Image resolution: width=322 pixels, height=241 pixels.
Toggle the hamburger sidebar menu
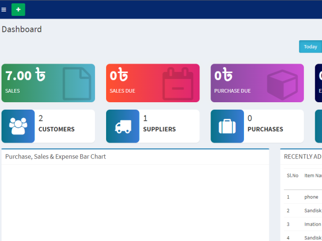tap(4, 10)
